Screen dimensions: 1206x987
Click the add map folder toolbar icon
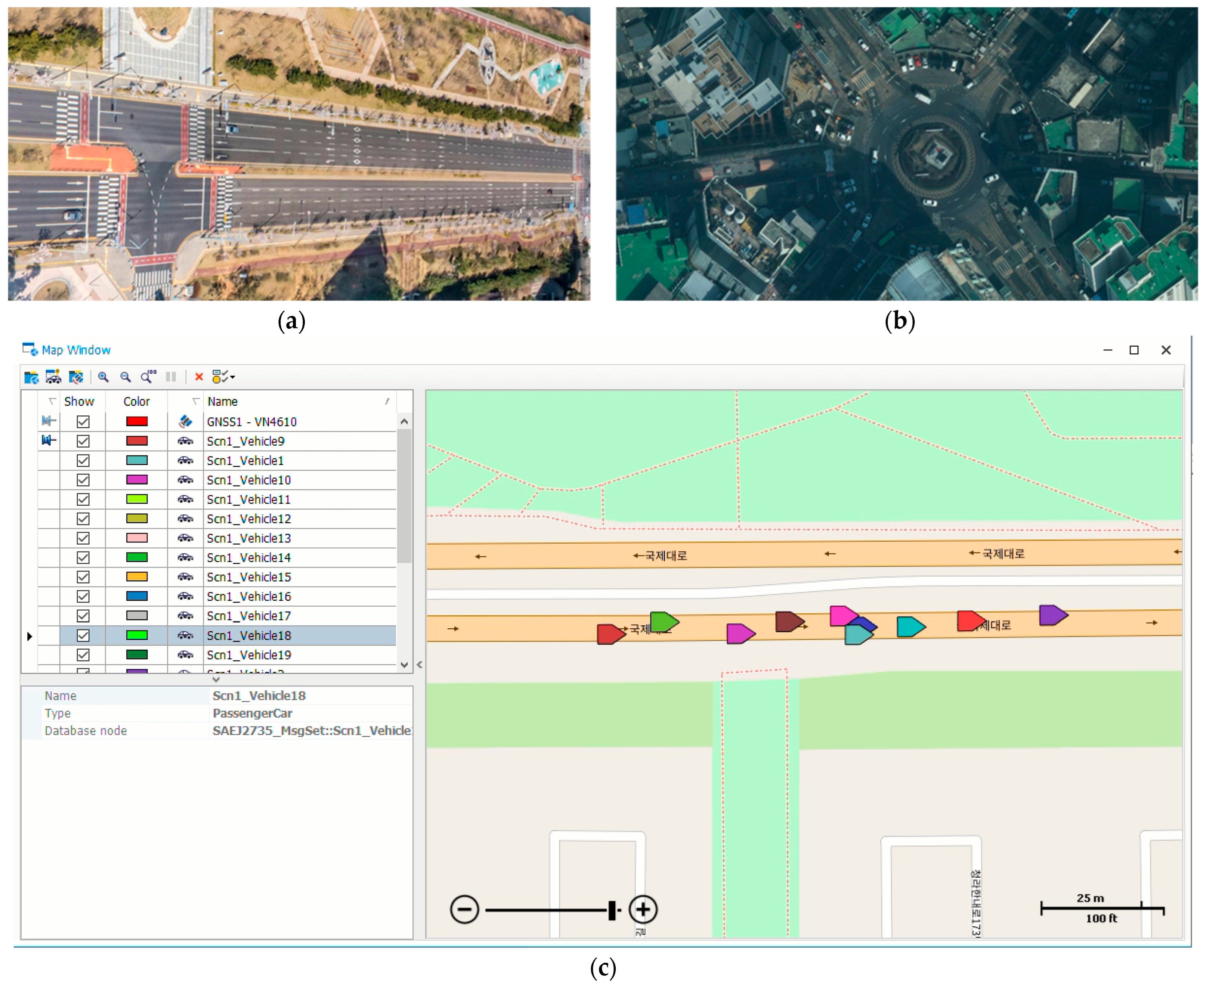[x=31, y=377]
